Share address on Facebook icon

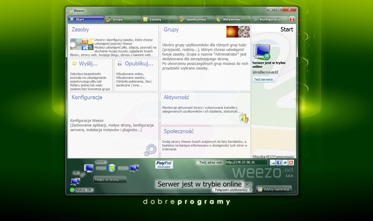point(279,163)
